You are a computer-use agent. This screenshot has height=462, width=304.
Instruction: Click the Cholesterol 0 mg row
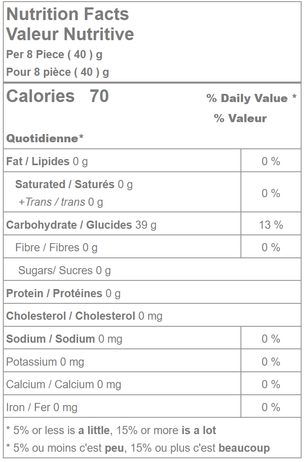tap(84, 316)
